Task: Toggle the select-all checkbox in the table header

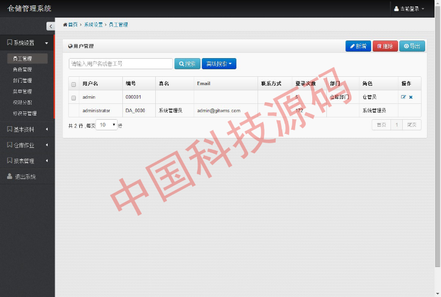Action: pyautogui.click(x=73, y=84)
